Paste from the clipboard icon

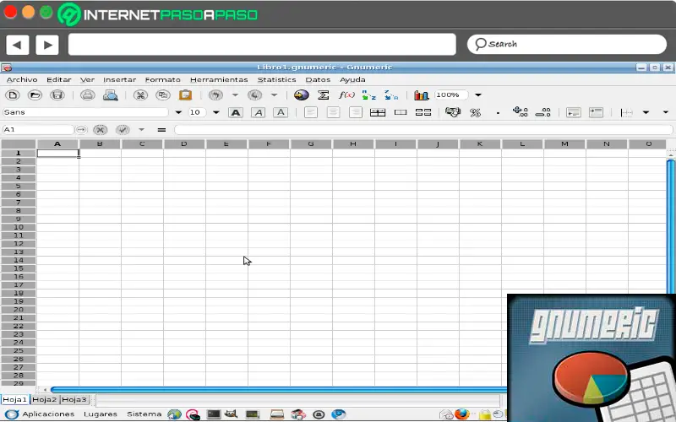[185, 95]
